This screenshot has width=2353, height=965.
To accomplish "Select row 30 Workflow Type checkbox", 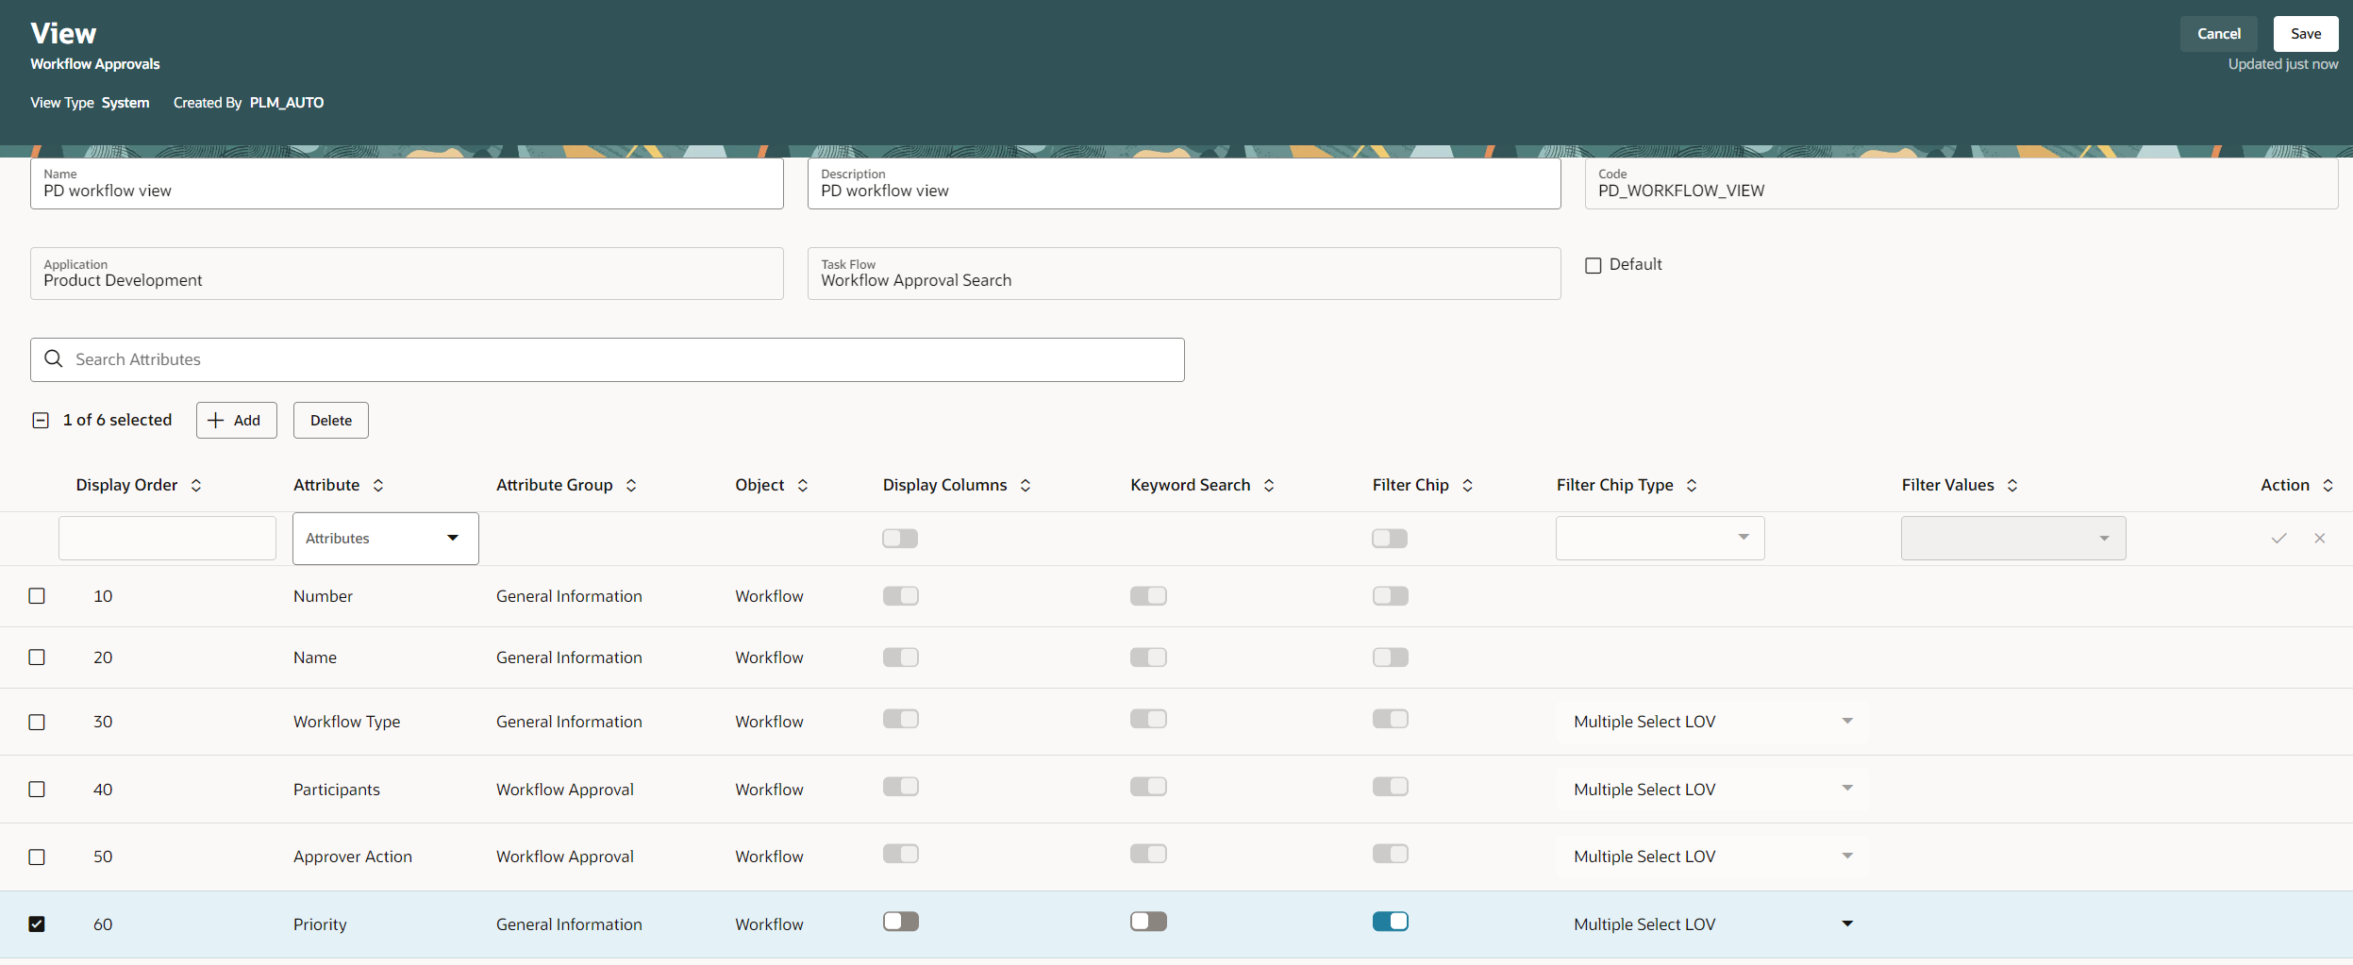I will (x=37, y=722).
